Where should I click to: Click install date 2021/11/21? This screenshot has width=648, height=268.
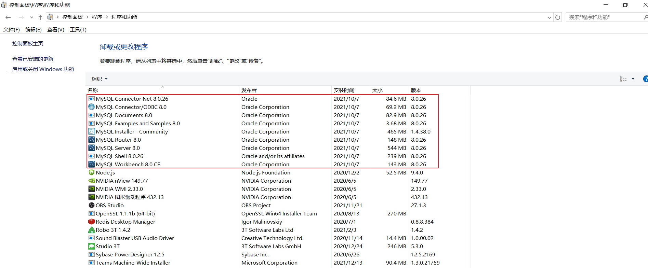(348, 205)
